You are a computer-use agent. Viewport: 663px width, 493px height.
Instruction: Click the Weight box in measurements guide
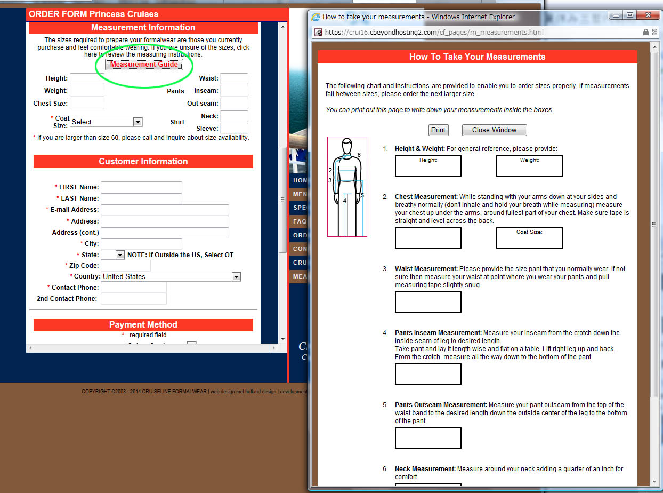click(x=529, y=166)
